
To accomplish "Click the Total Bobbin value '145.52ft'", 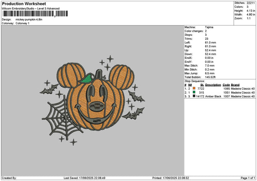I will pyautogui.click(x=210, y=77).
